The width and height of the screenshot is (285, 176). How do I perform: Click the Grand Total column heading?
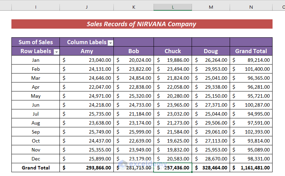251,51
